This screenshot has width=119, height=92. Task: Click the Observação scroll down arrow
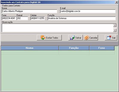tap(115, 30)
